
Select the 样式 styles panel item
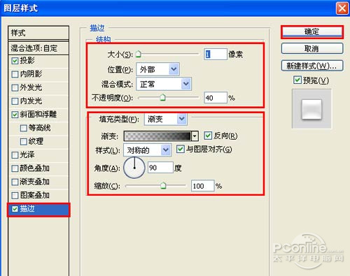pos(38,33)
